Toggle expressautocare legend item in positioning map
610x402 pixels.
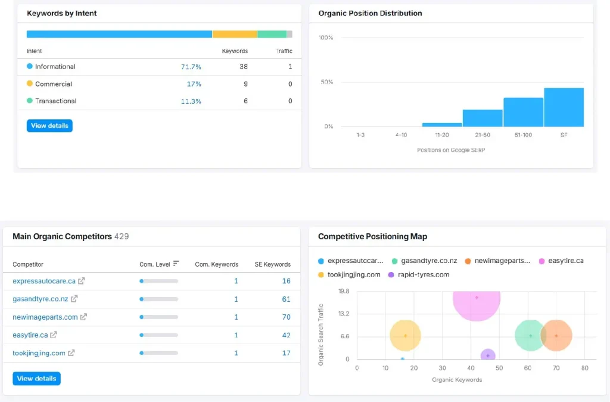point(351,261)
